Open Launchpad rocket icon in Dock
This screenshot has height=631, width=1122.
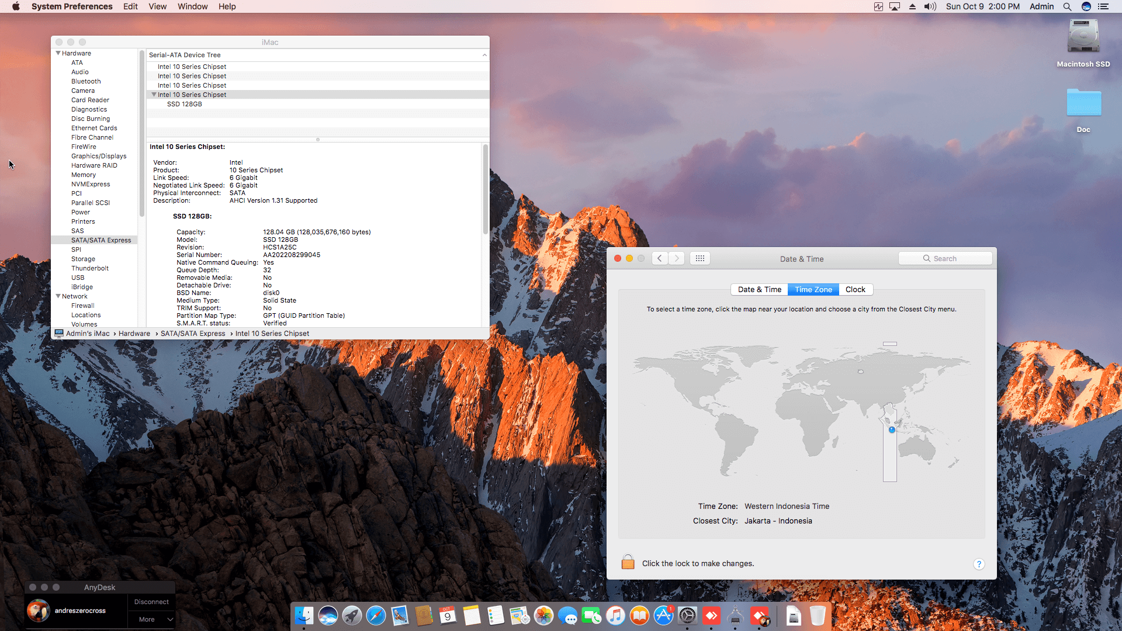tap(352, 615)
